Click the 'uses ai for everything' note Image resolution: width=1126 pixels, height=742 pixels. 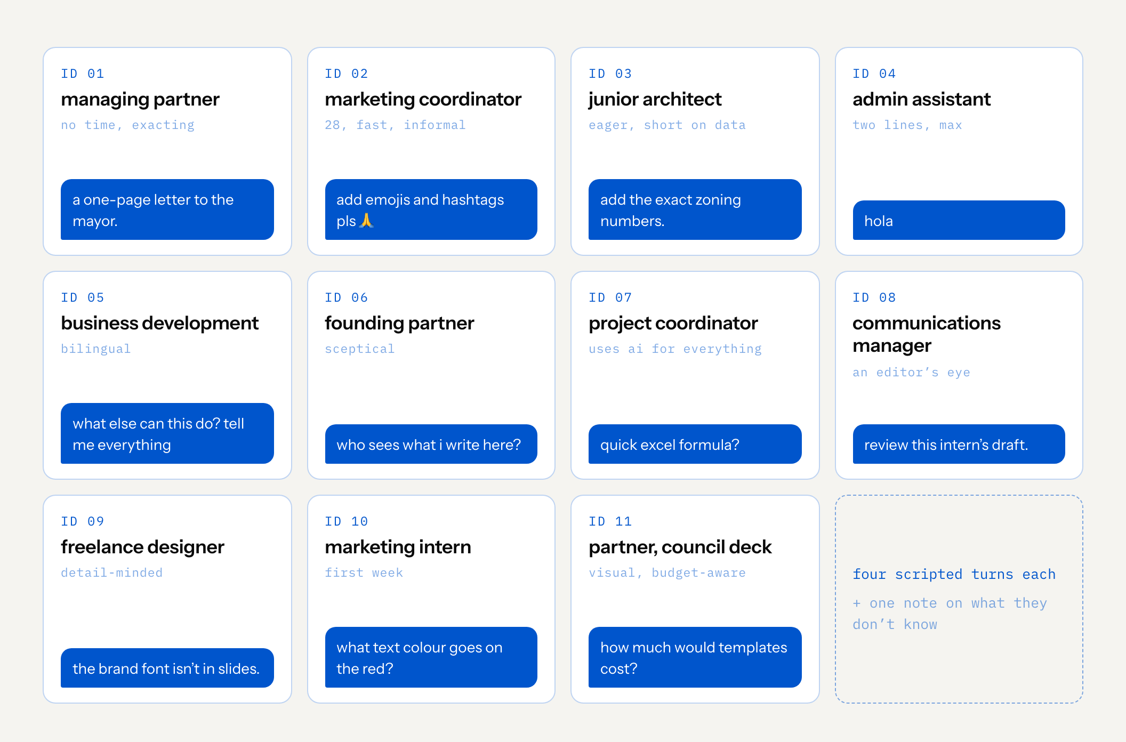coord(675,349)
